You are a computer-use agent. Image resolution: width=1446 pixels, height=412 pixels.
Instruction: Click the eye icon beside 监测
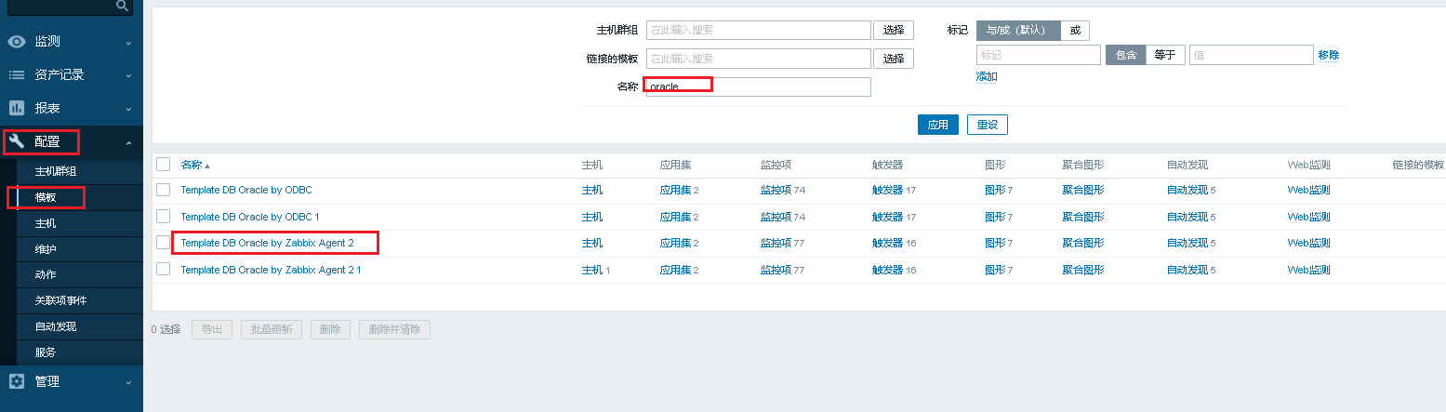(x=17, y=42)
